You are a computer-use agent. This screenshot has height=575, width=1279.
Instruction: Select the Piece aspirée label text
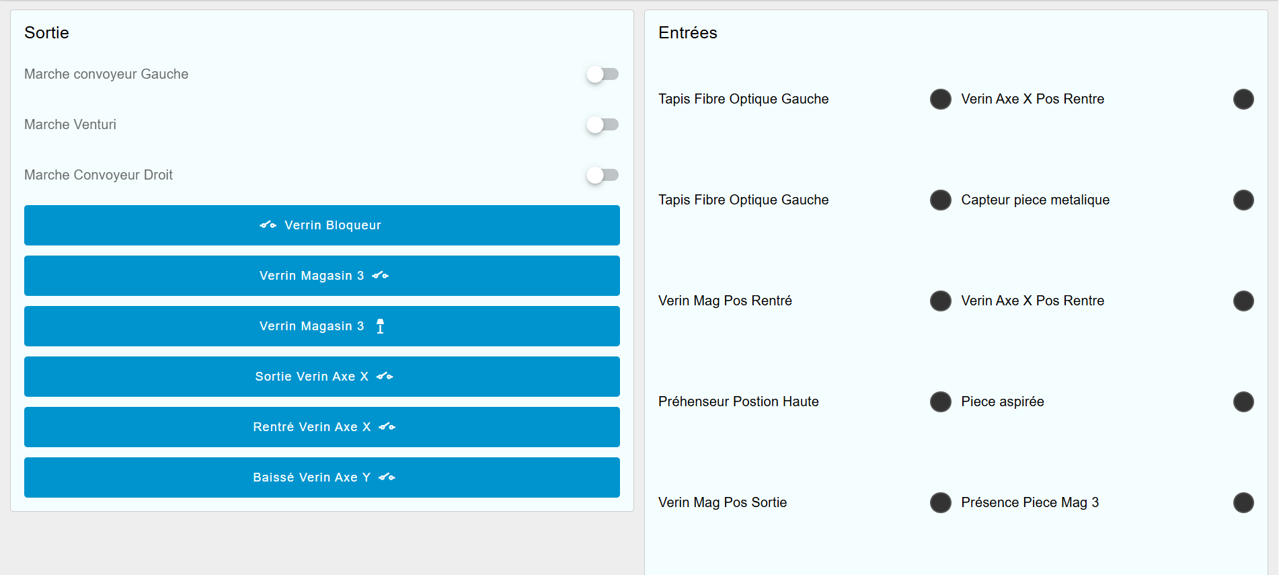pos(1003,401)
